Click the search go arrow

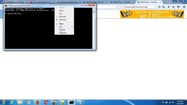tap(155, 7)
